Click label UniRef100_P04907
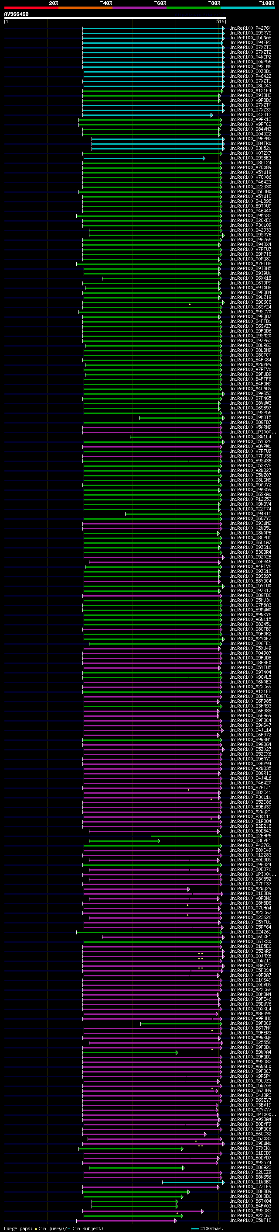 pos(250,653)
